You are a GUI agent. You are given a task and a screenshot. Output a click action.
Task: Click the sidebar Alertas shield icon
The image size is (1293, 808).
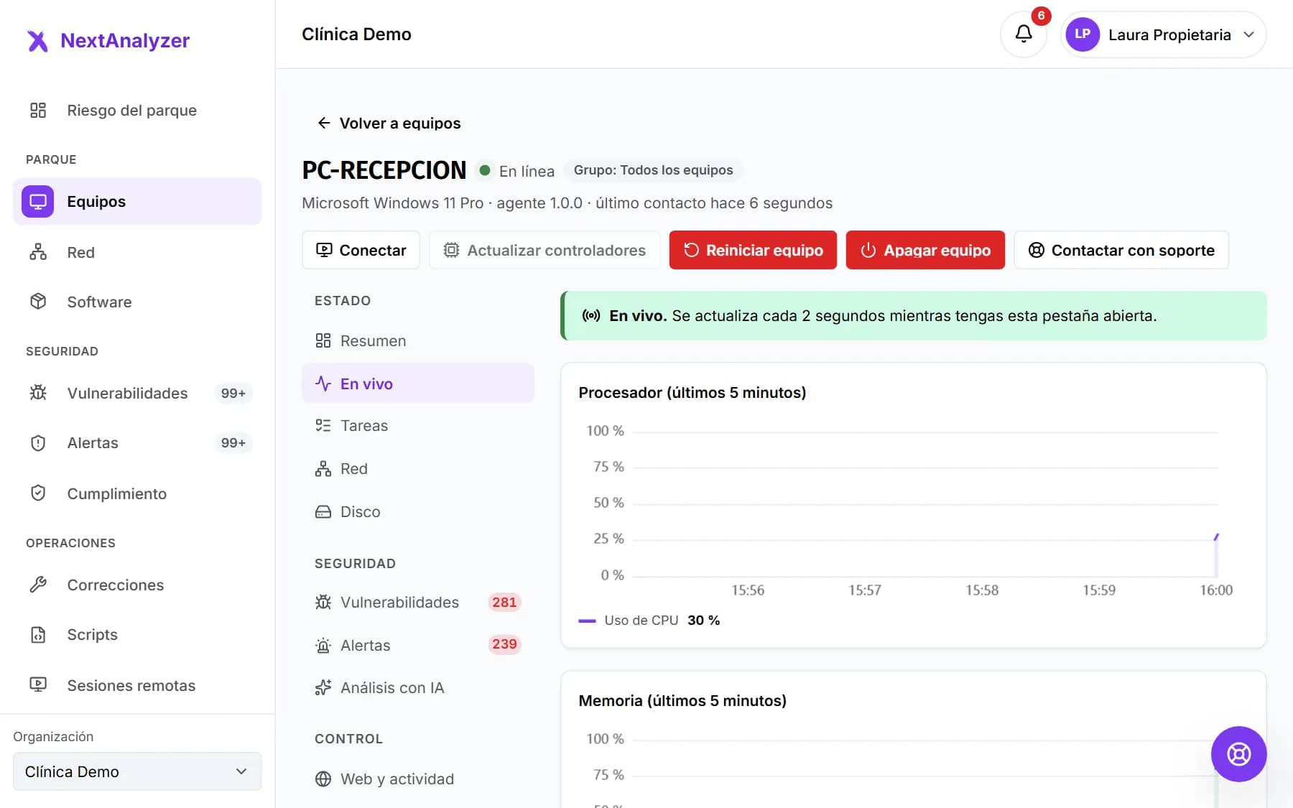(x=38, y=442)
